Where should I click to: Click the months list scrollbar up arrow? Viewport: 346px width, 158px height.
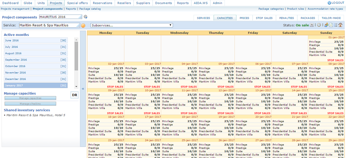click(76, 40)
